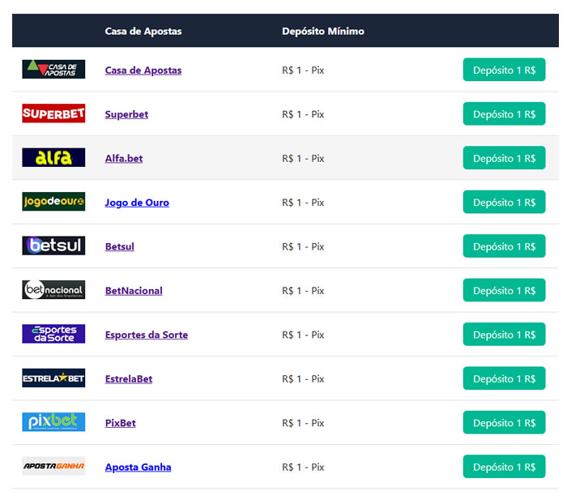Click the Jogo de Ouro logo
Image resolution: width=567 pixels, height=504 pixels.
click(53, 202)
